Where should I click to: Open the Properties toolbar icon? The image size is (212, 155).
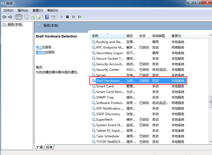click(x=27, y=17)
